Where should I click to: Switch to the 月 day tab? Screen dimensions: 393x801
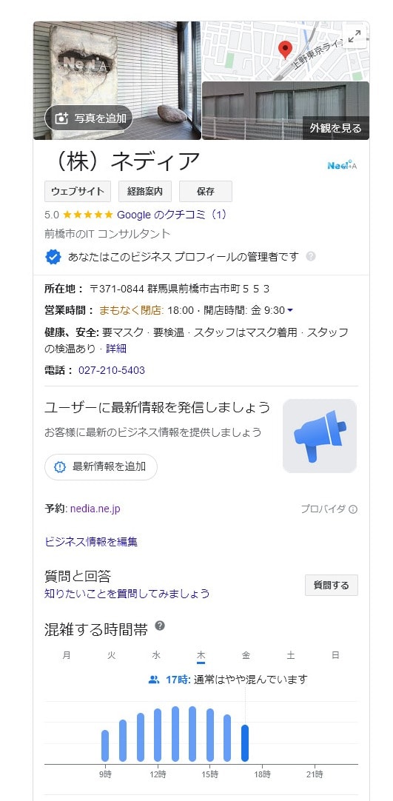(x=67, y=655)
